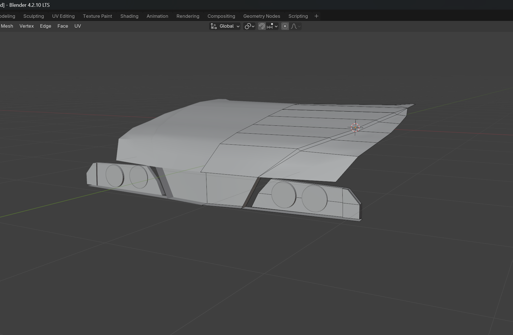
Task: Toggle the magnet snapping button
Action: pos(262,26)
